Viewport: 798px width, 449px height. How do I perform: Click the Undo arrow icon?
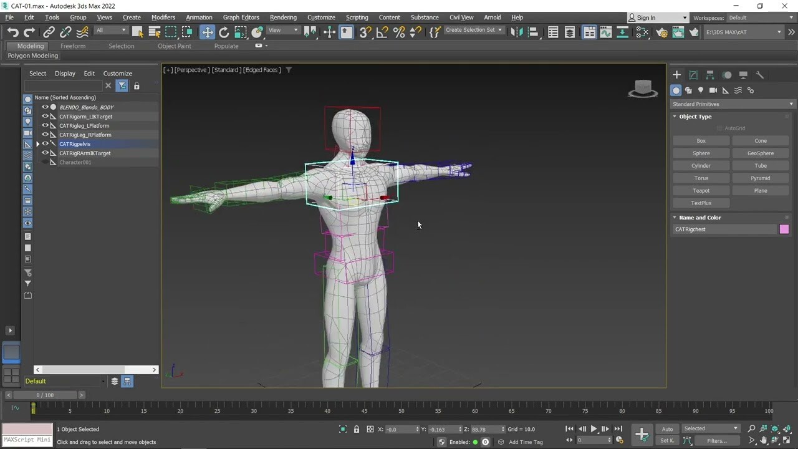click(12, 32)
